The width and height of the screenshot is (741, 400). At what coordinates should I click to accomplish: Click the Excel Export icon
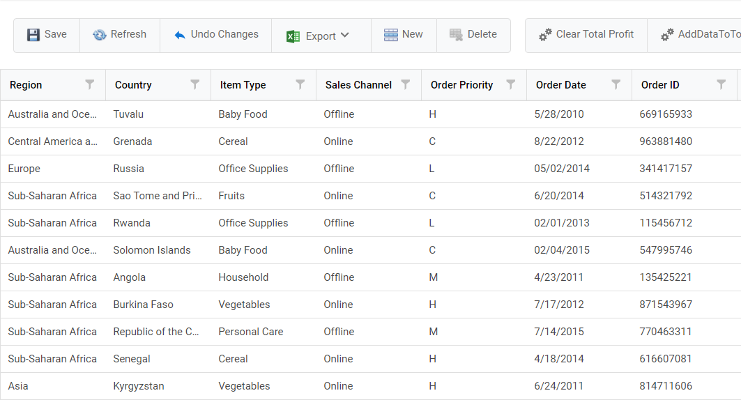[293, 36]
